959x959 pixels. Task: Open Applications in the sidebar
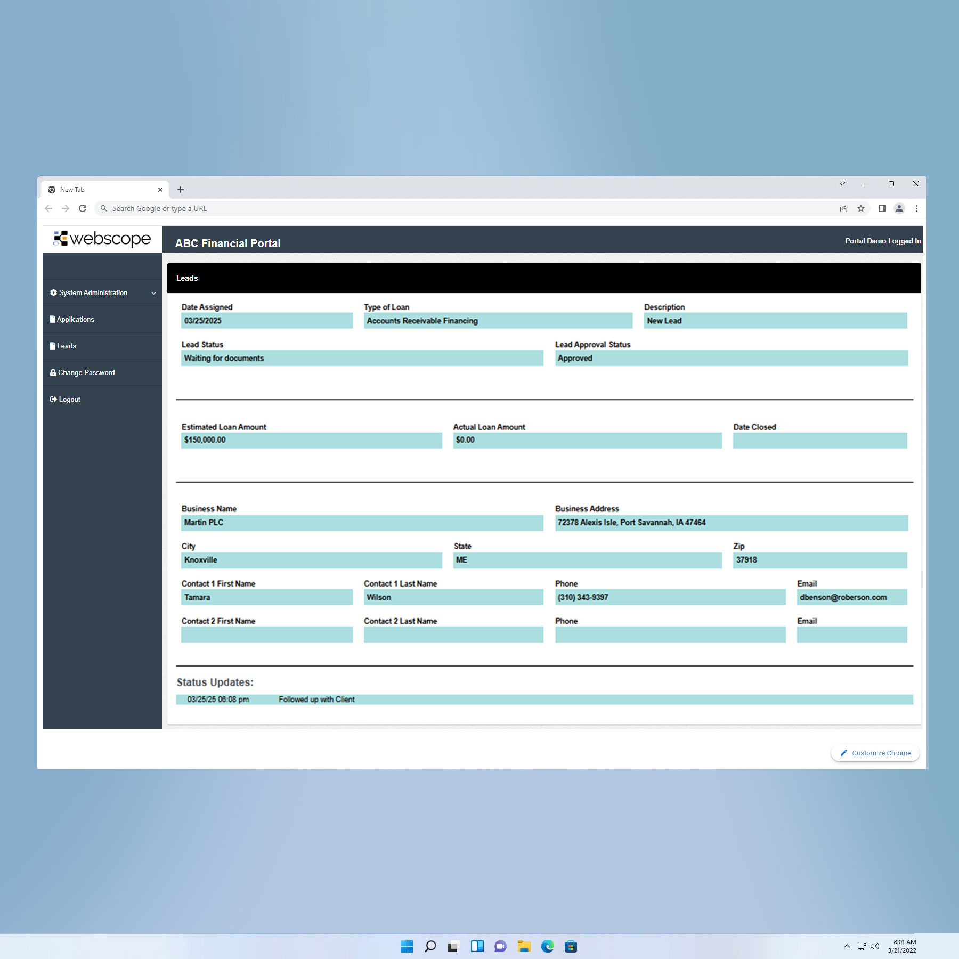coord(75,320)
